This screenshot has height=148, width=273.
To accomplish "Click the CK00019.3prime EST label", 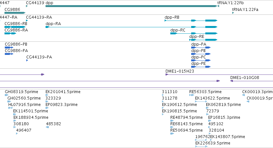I will pos(258,92).
